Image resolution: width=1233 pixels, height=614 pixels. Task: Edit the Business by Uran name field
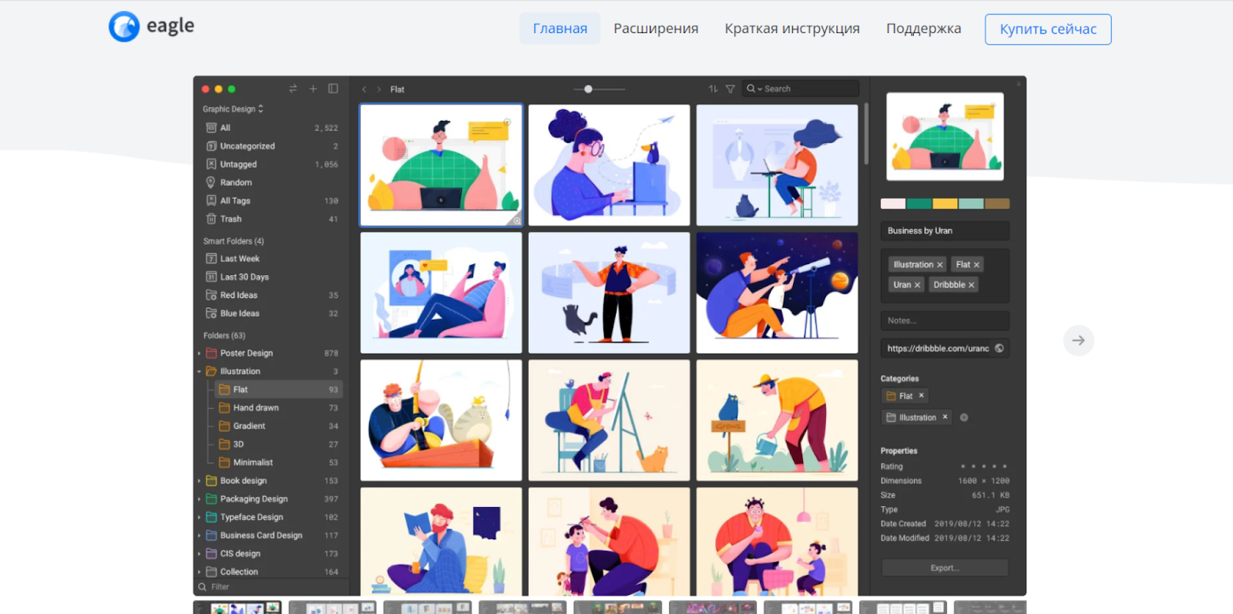click(x=945, y=231)
